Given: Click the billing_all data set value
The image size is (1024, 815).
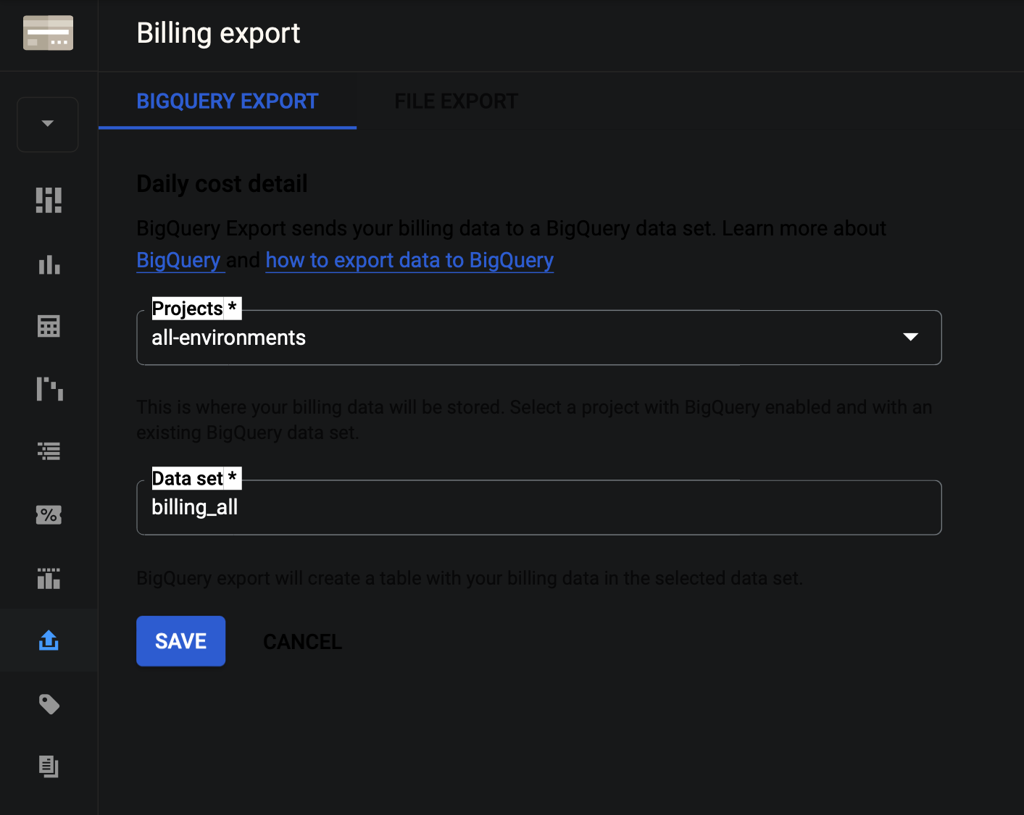Looking at the screenshot, I should click(x=195, y=507).
